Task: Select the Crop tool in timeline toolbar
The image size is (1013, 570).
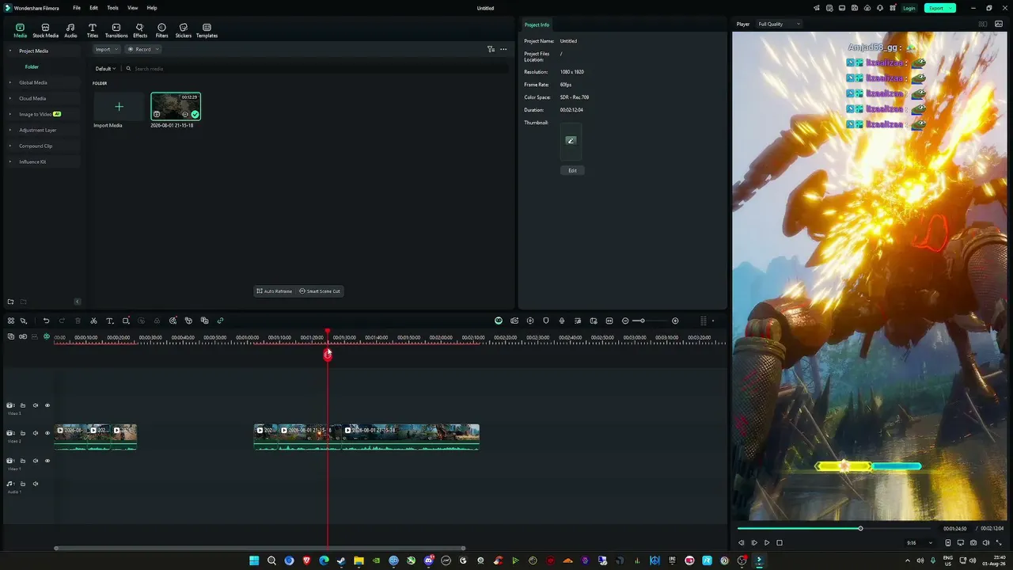Action: [125, 321]
